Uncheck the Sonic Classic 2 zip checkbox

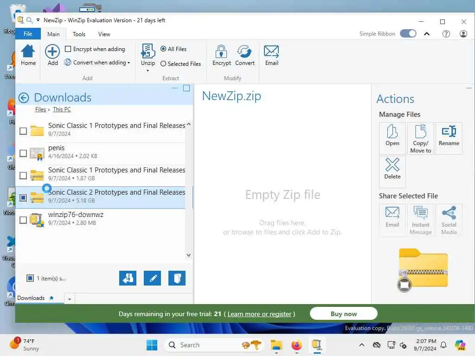23,197
